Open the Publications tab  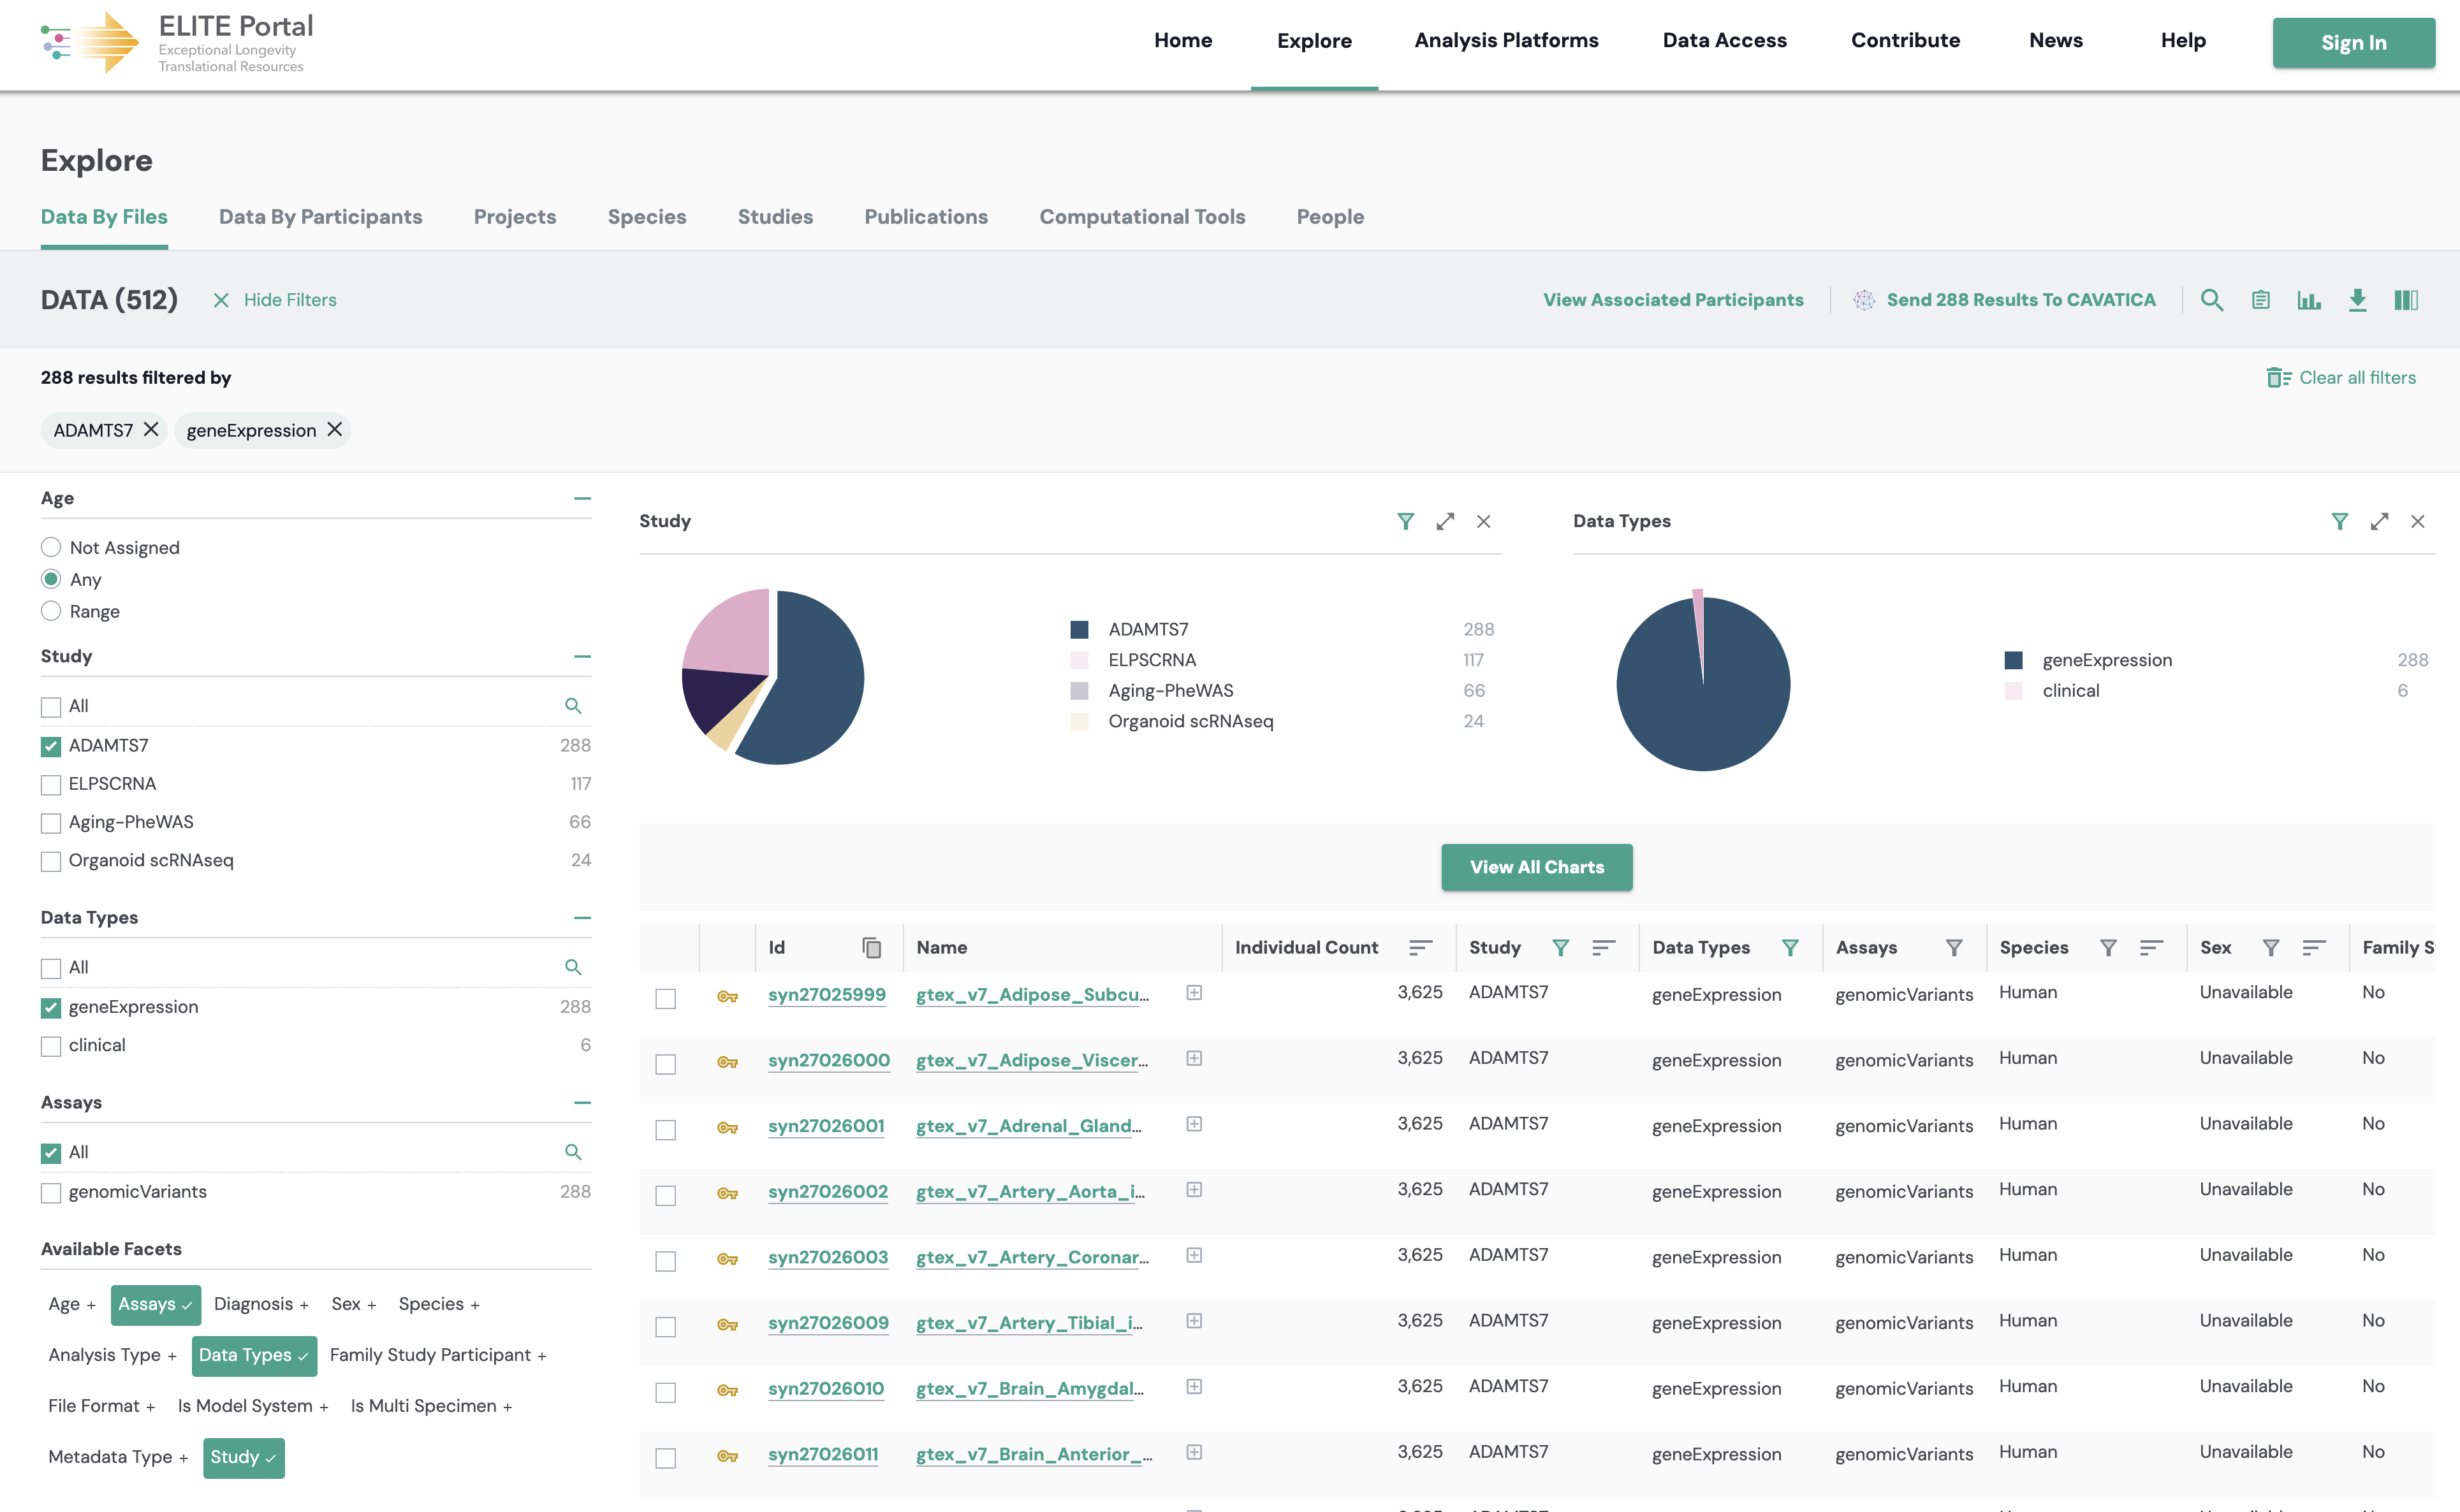tap(926, 217)
